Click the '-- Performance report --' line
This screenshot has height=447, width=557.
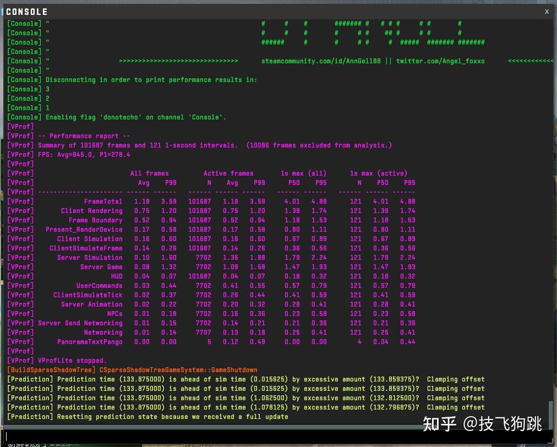(69, 136)
